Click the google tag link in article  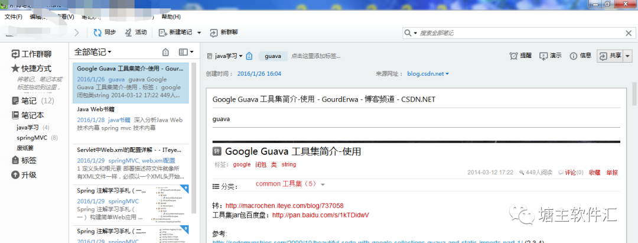click(242, 164)
